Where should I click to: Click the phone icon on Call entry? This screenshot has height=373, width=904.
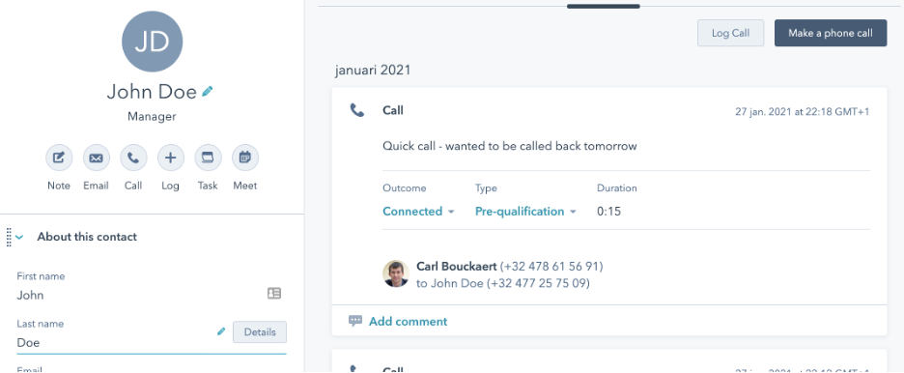pyautogui.click(x=357, y=110)
